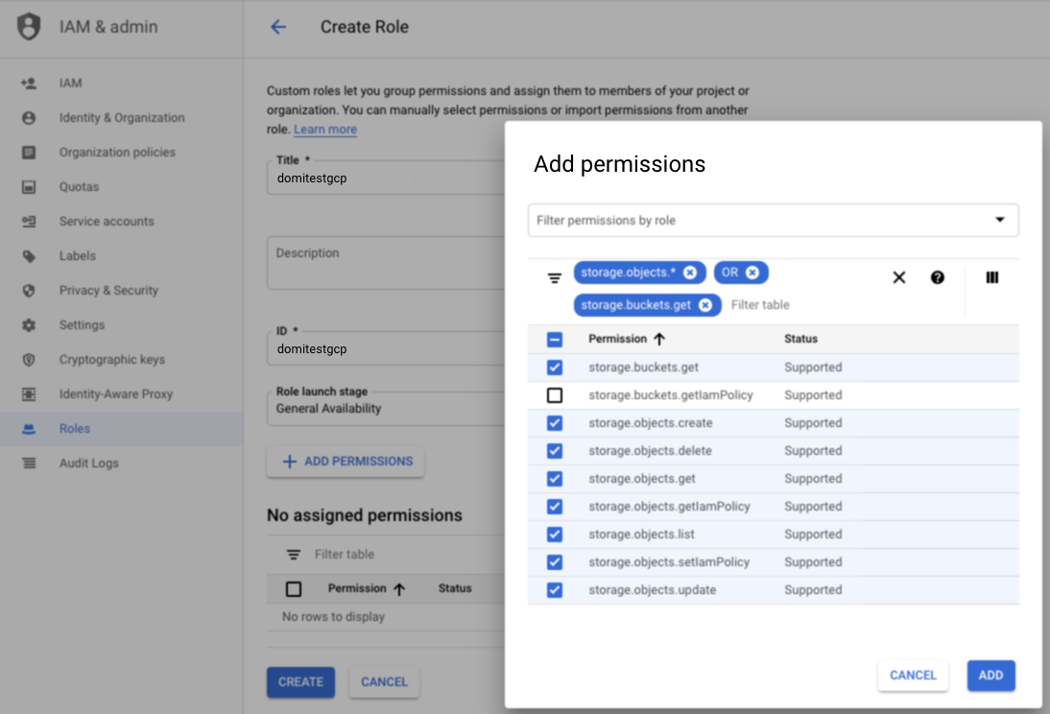
Task: Open the filter help question mark icon
Action: 937,277
